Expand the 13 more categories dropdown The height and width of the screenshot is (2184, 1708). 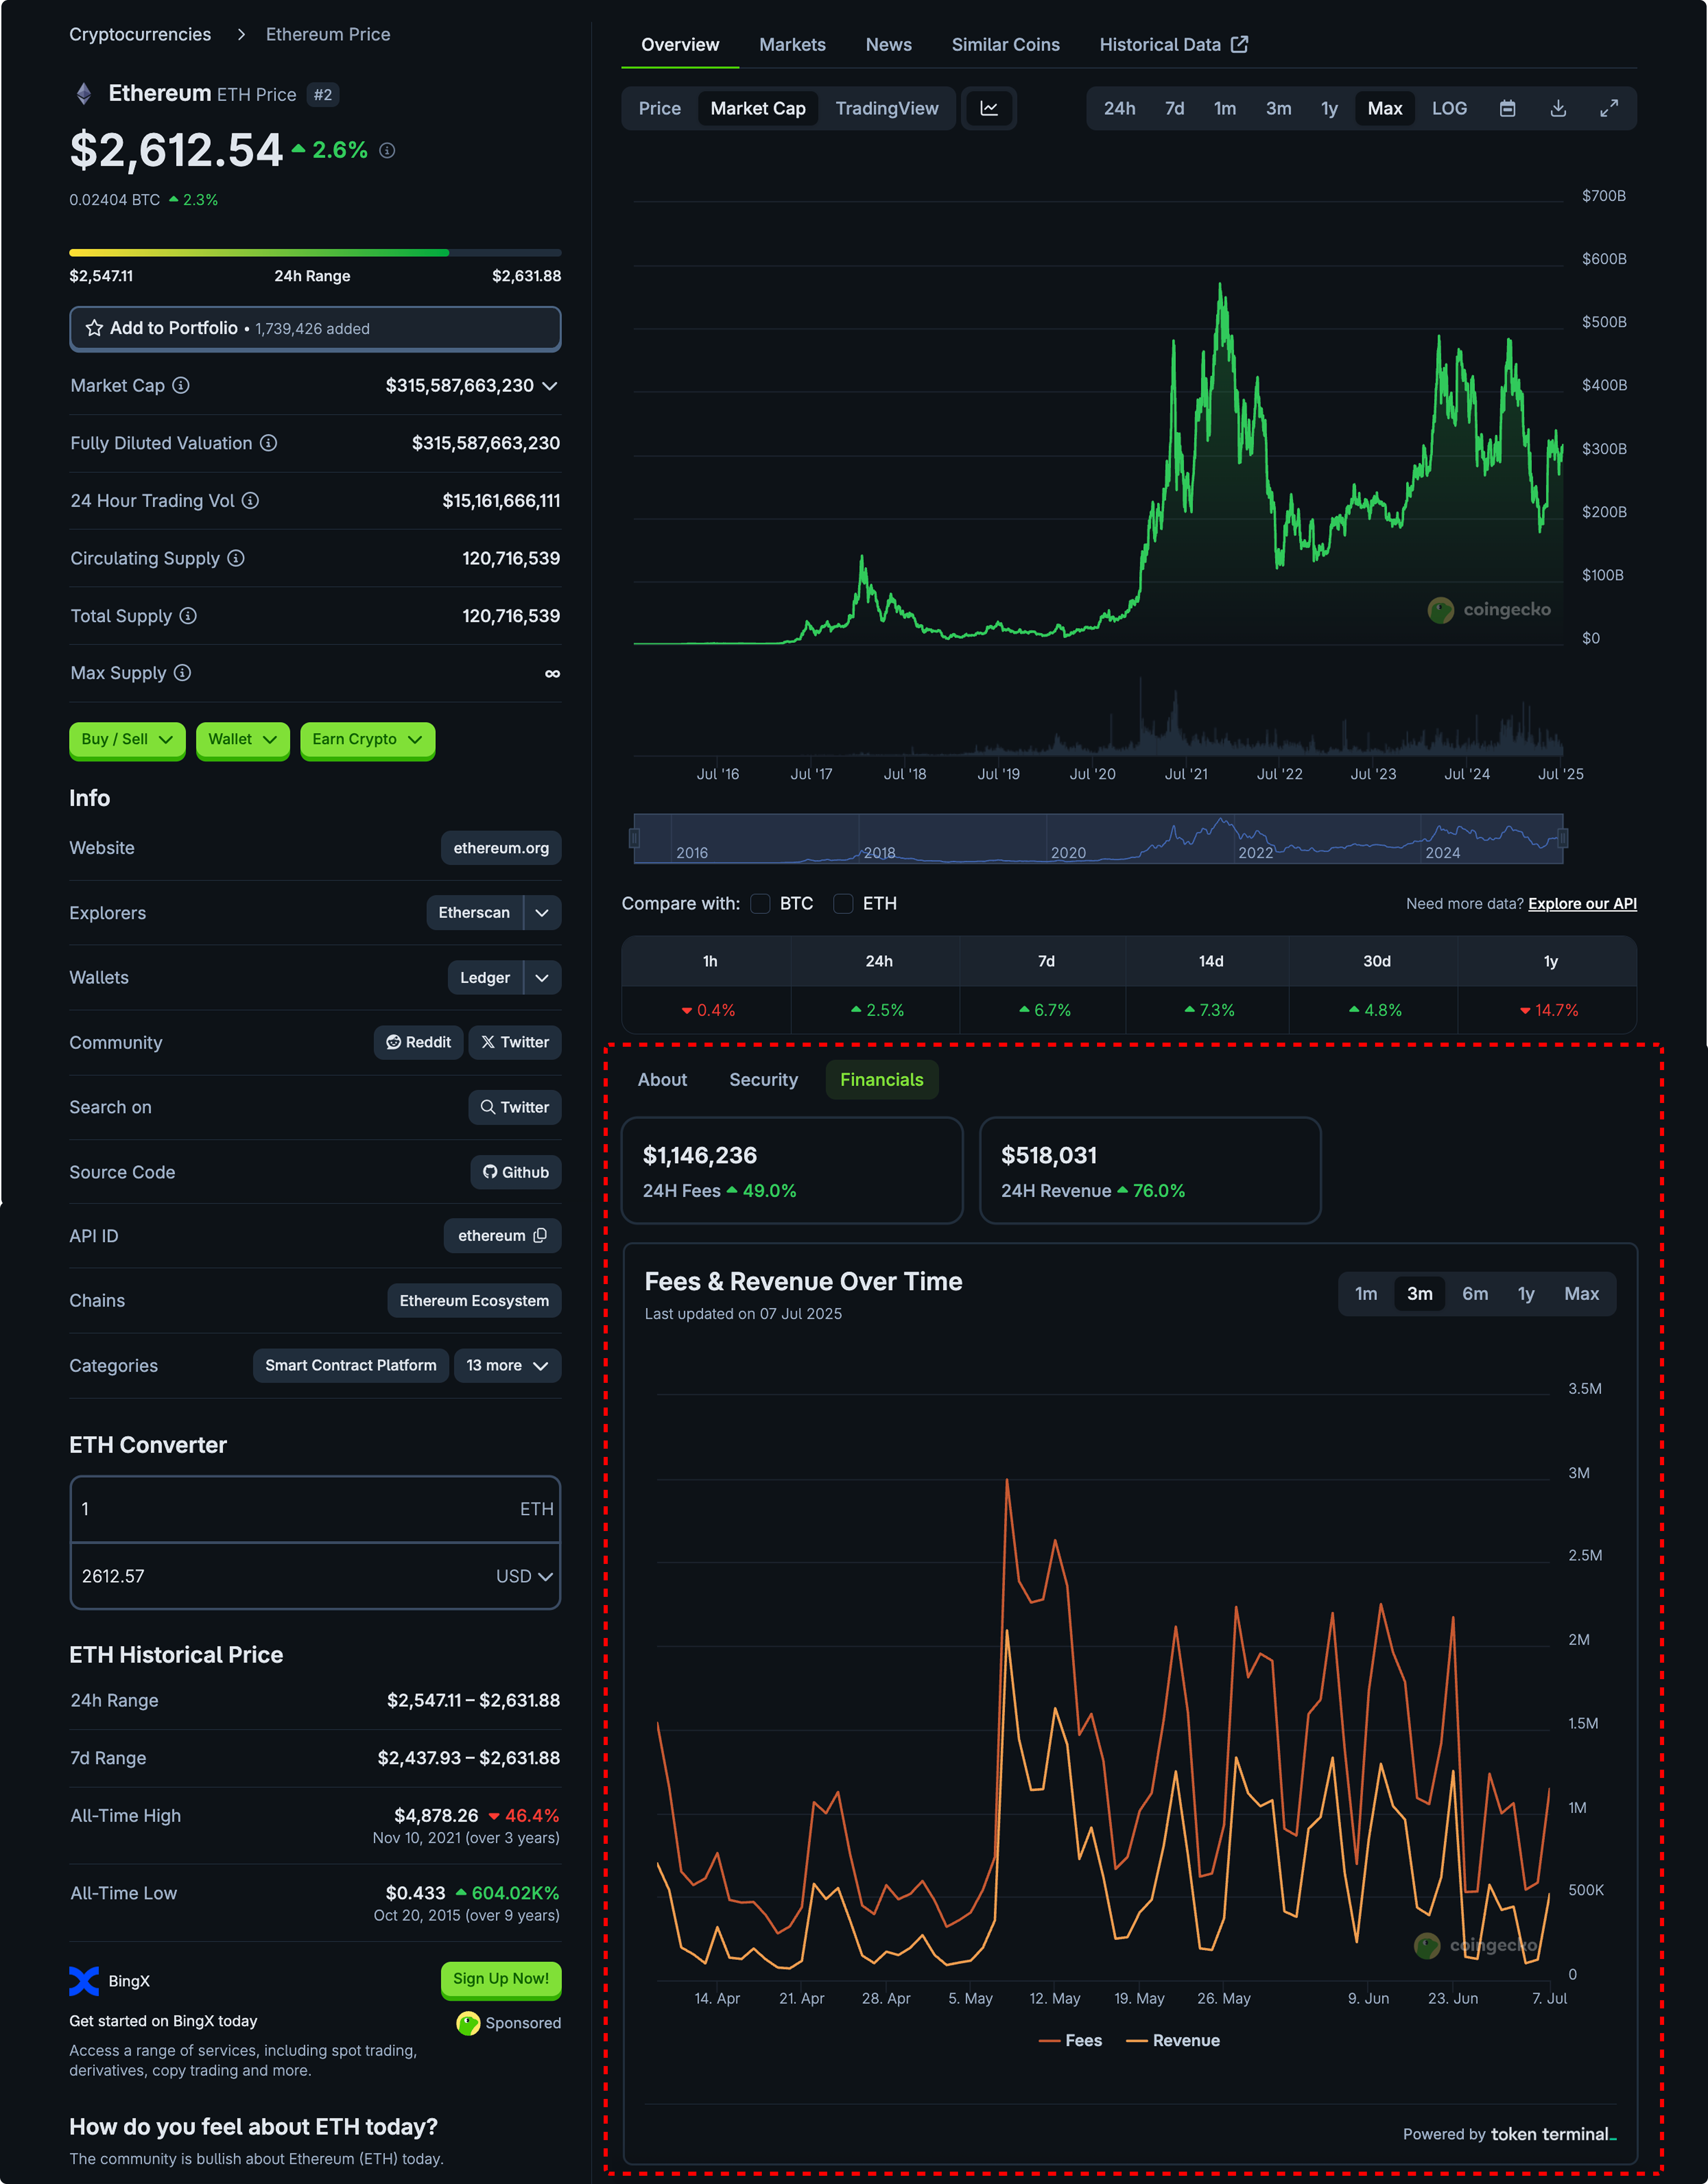pos(507,1365)
